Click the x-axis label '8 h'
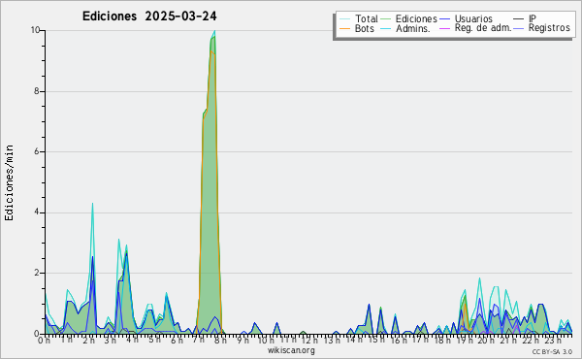The image size is (582, 359). 220,340
